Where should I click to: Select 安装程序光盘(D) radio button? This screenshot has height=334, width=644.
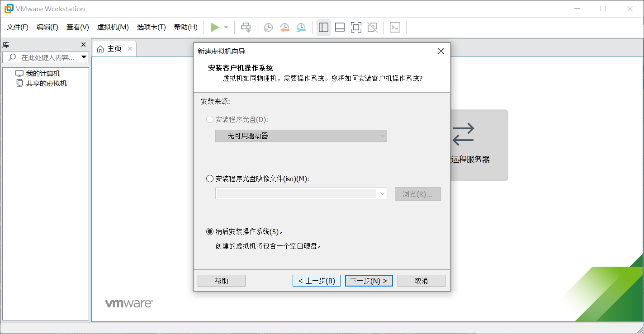click(x=210, y=119)
